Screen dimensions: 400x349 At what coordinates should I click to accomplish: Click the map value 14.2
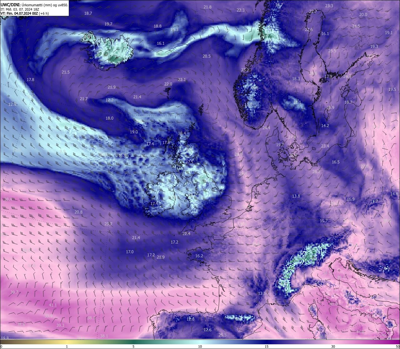(325, 126)
